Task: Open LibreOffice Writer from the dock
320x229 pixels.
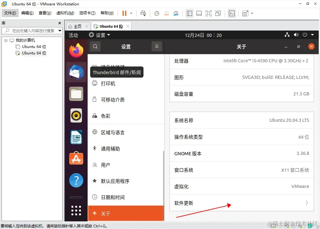Action: tap(76, 137)
